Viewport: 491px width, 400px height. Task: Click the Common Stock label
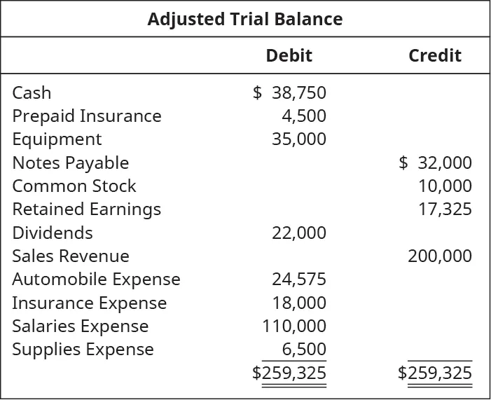74,186
